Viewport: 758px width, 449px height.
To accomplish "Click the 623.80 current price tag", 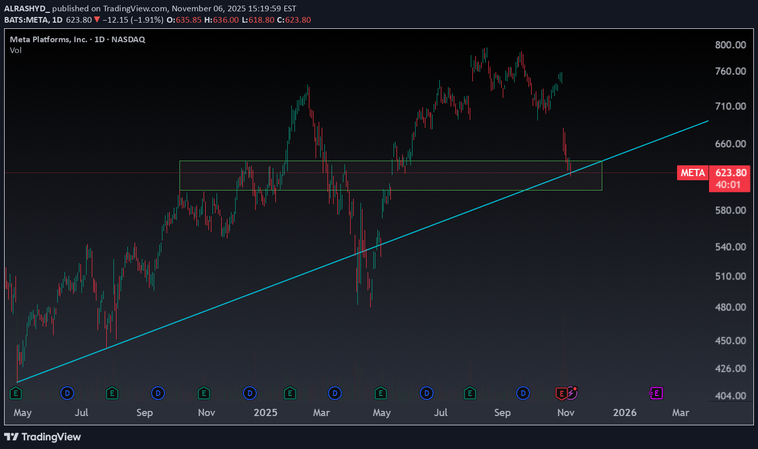I will (x=731, y=173).
